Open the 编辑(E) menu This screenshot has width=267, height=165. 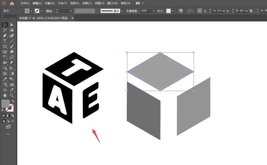[x=37, y=3]
